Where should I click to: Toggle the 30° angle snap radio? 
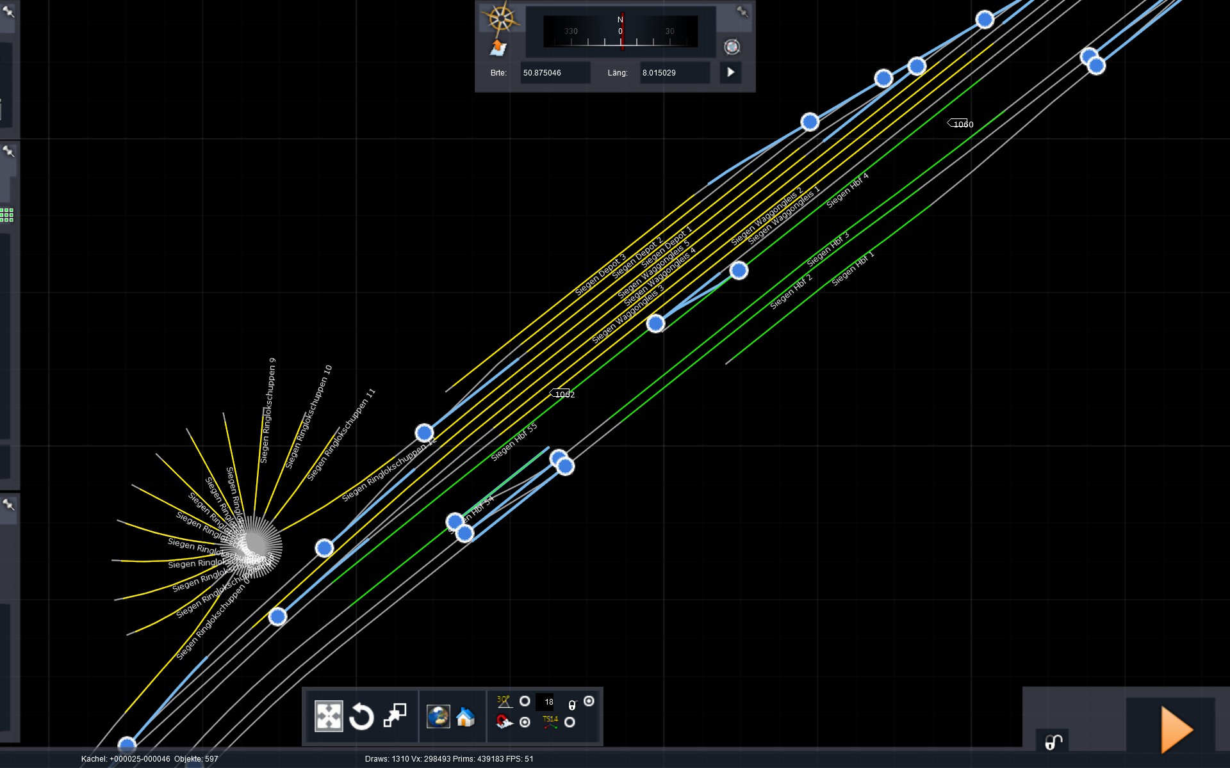(x=525, y=701)
